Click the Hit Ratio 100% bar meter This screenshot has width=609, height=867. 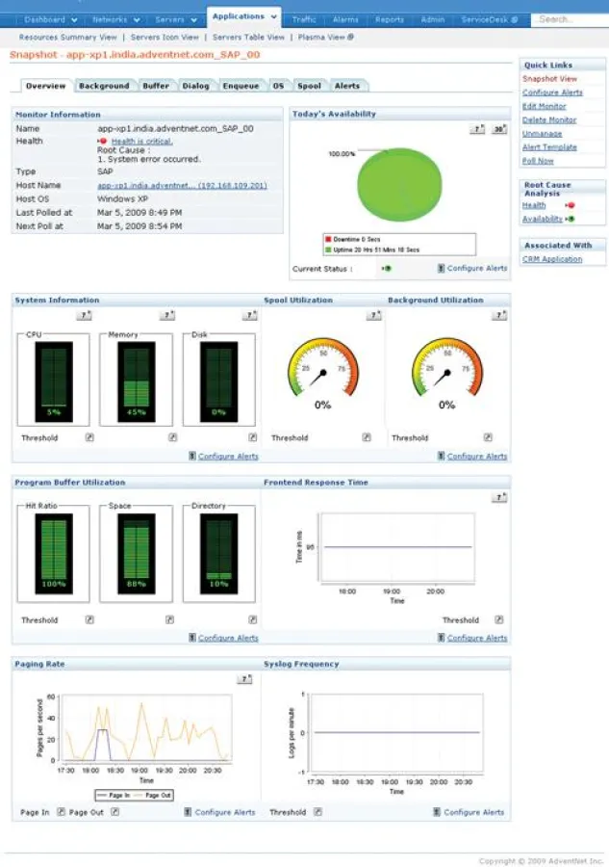(54, 554)
